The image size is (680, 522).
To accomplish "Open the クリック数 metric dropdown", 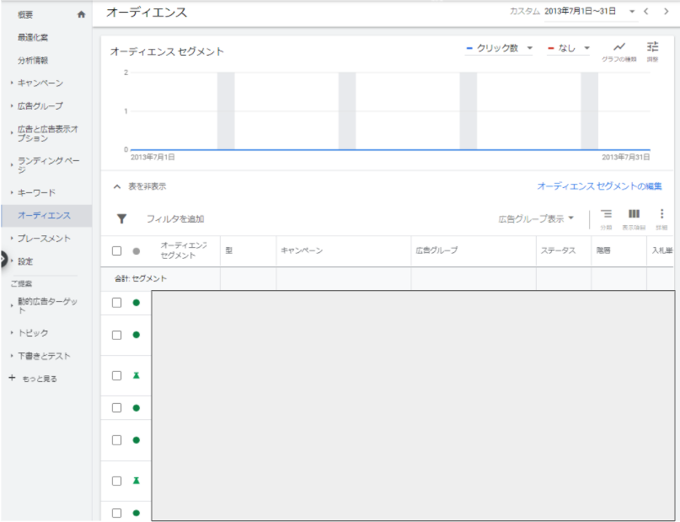I will 500,49.
